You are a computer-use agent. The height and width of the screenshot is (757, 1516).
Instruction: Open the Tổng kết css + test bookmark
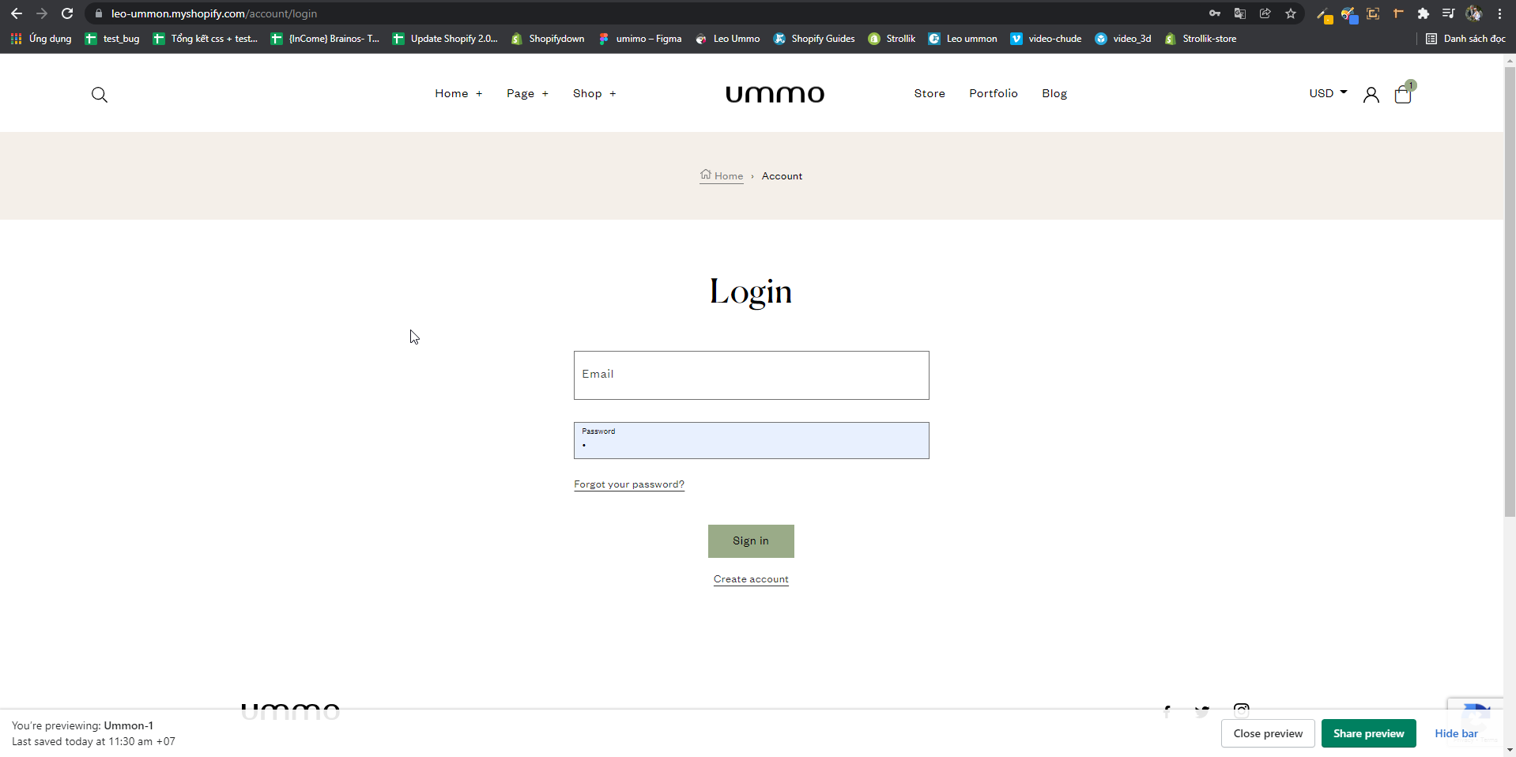click(x=206, y=38)
